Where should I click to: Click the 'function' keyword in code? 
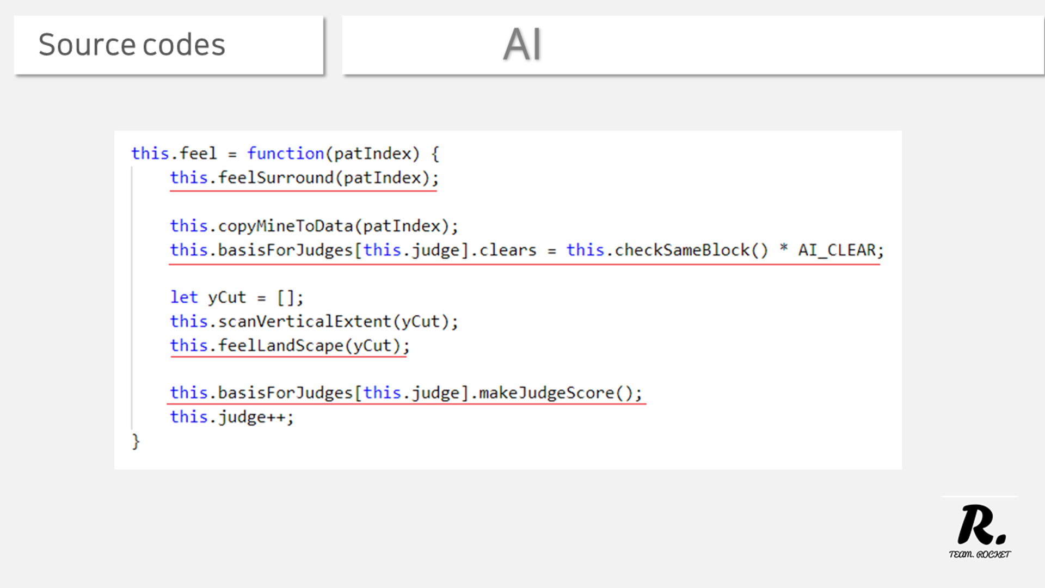coord(286,154)
